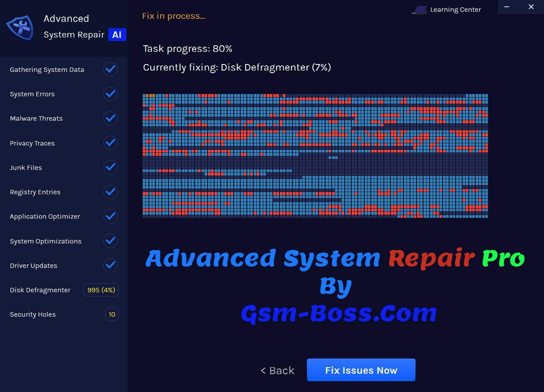Viewport: 544px width, 392px height.
Task: Click the Junk Files checkmark icon
Action: pos(111,167)
